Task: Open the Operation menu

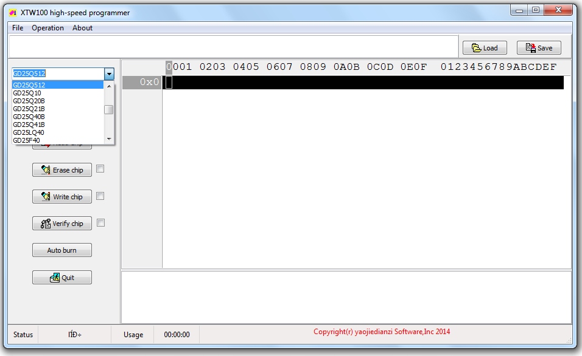Action: [x=48, y=27]
